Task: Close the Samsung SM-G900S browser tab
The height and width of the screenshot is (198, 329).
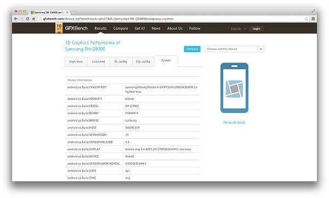Action: (67, 13)
